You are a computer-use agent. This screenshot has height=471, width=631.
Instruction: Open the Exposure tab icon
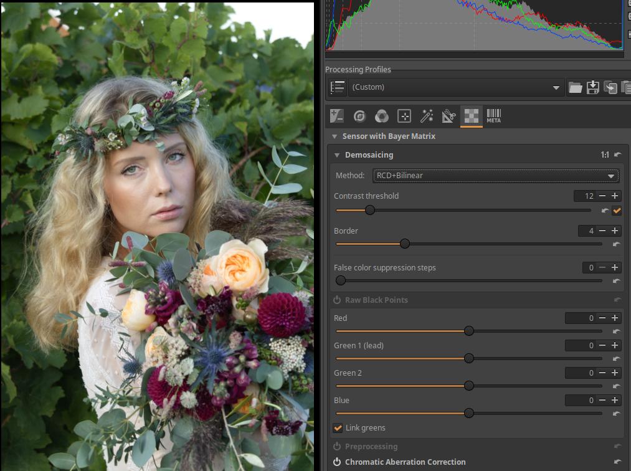337,116
